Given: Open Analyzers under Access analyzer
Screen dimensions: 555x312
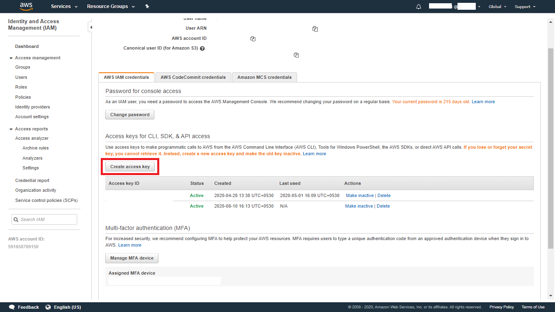Looking at the screenshot, I should [33, 158].
